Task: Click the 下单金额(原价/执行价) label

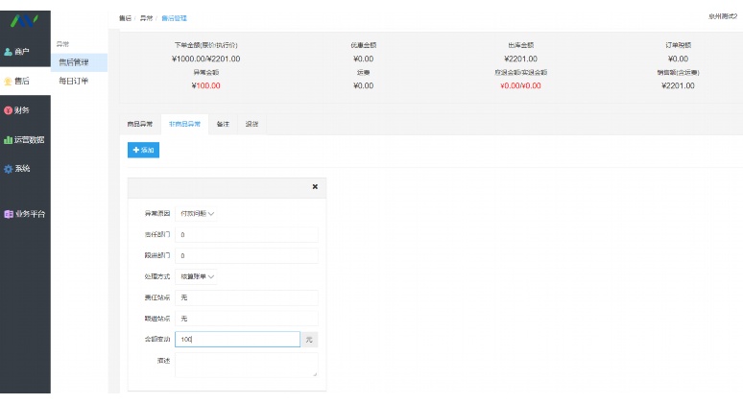Action: 205,45
